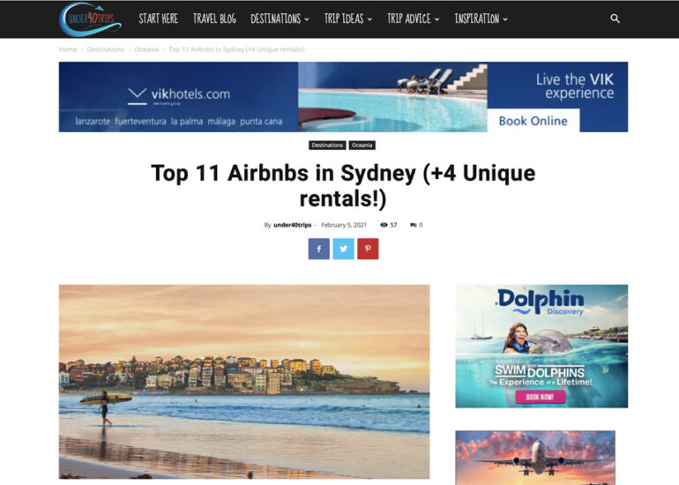Open the Travel Blog menu item
The height and width of the screenshot is (485, 679).
[x=214, y=19]
